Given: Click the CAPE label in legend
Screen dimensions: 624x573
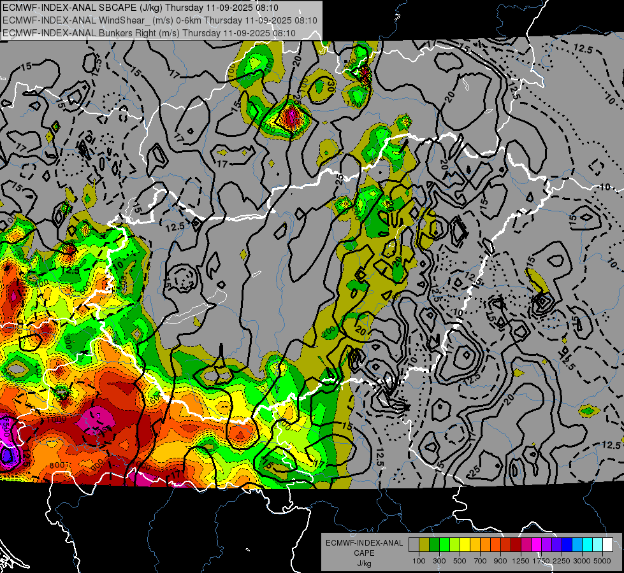Looking at the screenshot, I should coord(364,553).
